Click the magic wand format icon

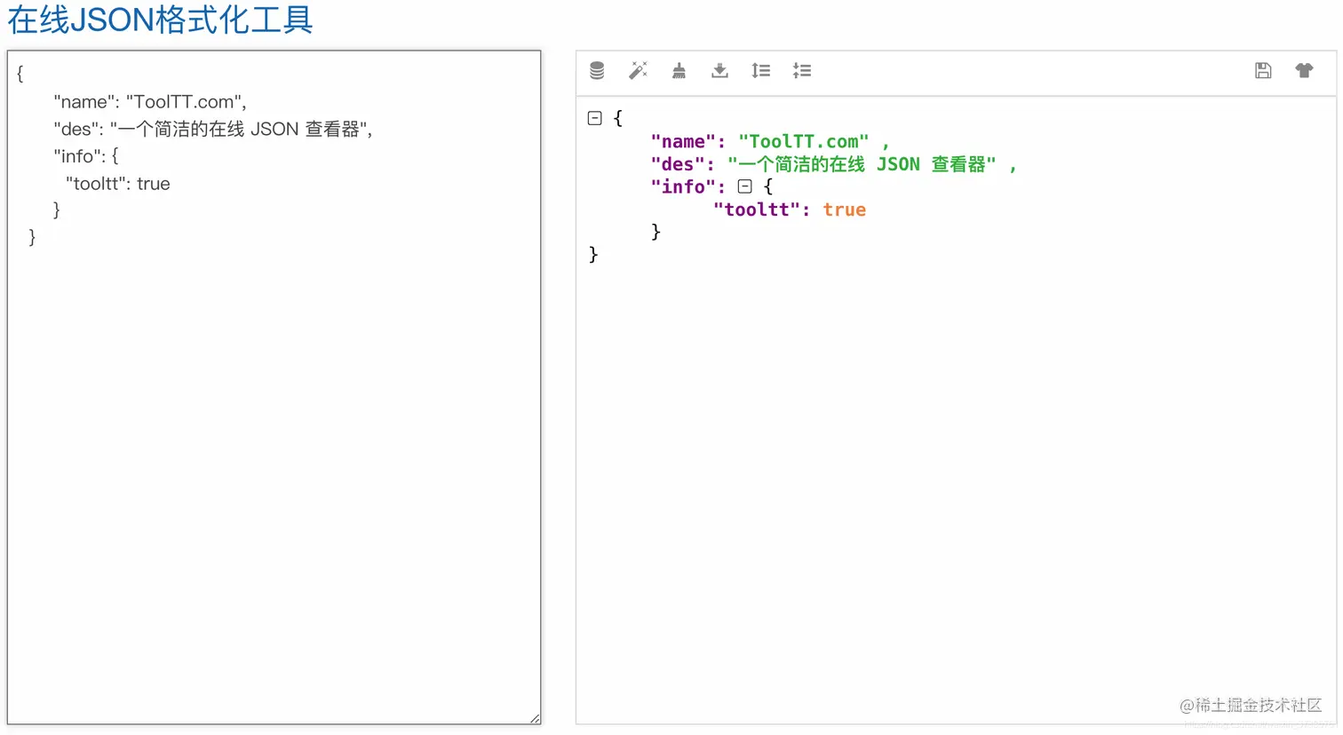638,70
